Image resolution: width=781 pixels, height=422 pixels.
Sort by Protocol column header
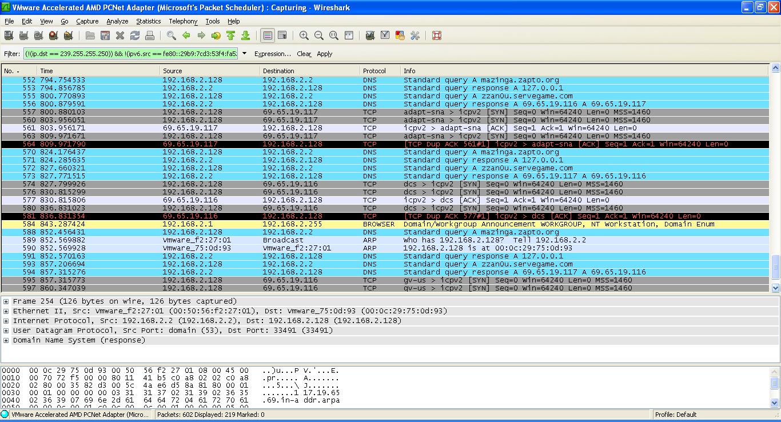point(380,71)
